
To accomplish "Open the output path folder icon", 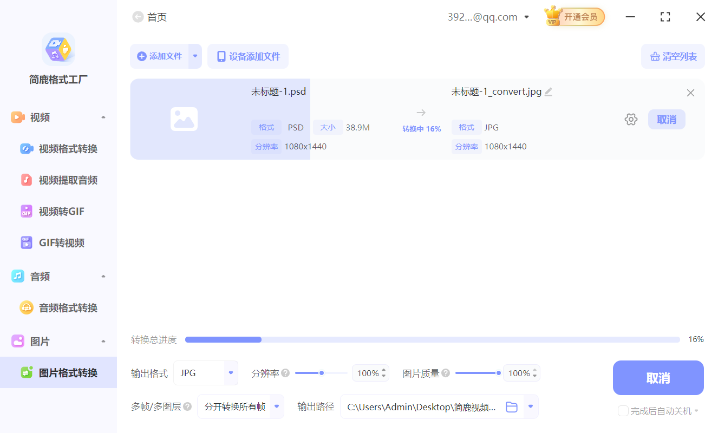I will coord(511,406).
